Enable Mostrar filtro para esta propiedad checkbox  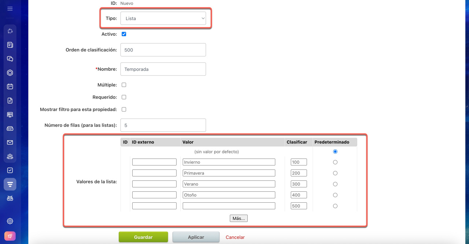[124, 109]
